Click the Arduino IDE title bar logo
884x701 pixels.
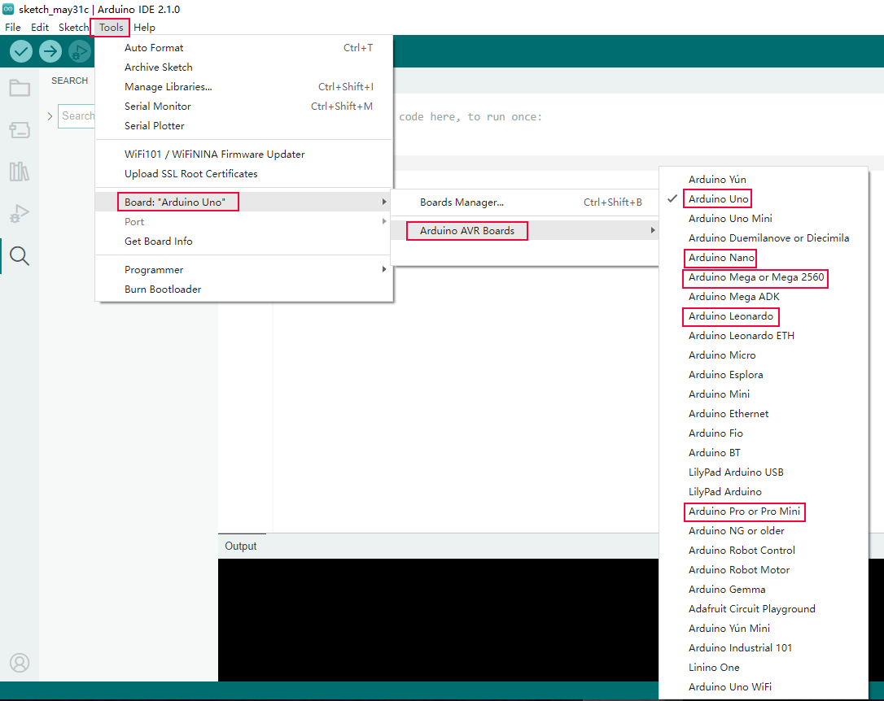8,9
